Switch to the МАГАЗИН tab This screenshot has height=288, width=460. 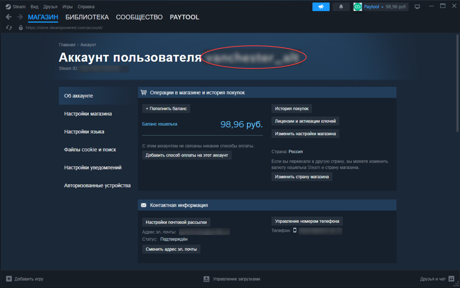pos(43,17)
